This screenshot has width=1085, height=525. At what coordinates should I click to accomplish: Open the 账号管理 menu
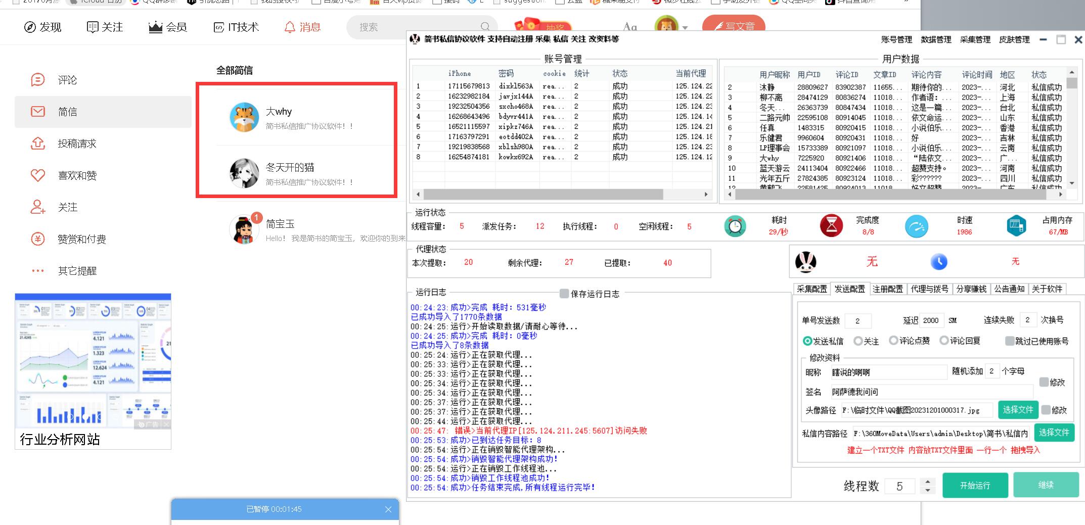point(896,39)
